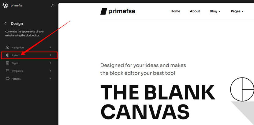This screenshot has height=125, width=254.
Task: Click the circle graphic in preview
Action: [x=242, y=89]
